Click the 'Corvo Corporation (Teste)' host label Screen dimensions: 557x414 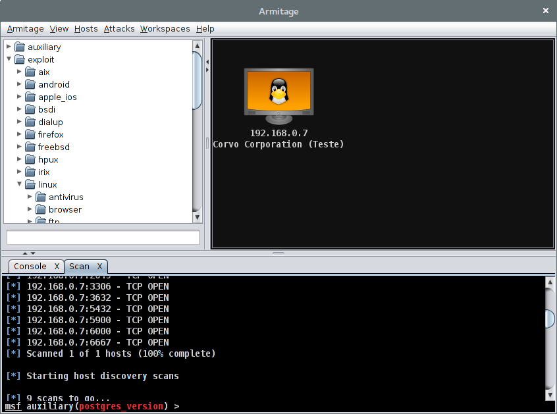[x=278, y=144]
